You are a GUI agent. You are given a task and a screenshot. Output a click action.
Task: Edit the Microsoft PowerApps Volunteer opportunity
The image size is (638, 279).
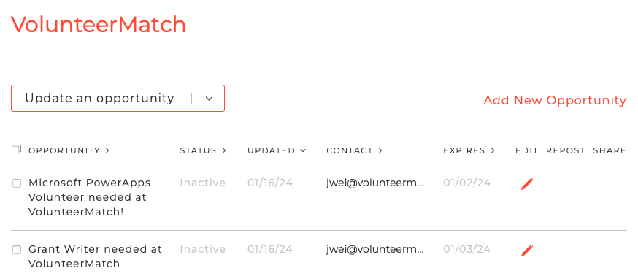click(x=527, y=184)
